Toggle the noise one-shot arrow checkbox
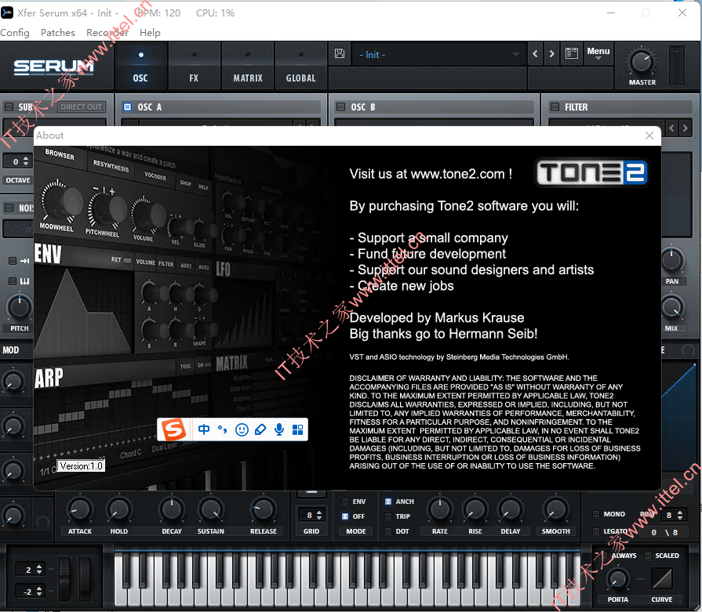 13,261
